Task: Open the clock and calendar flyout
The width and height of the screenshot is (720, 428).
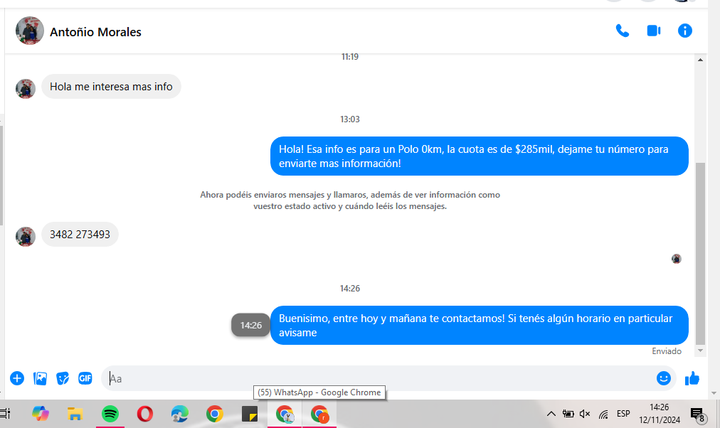Action: tap(660, 413)
